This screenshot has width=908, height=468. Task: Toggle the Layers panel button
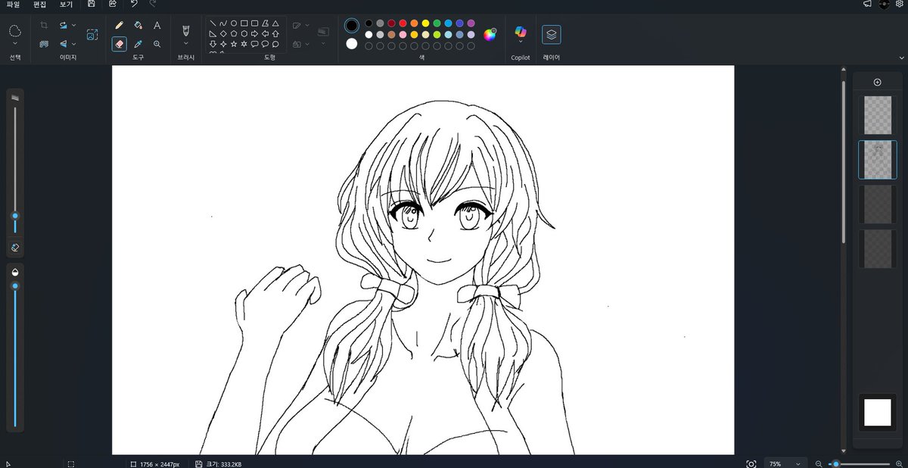point(552,34)
